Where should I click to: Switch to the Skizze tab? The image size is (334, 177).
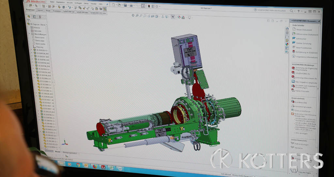(x=48, y=10)
